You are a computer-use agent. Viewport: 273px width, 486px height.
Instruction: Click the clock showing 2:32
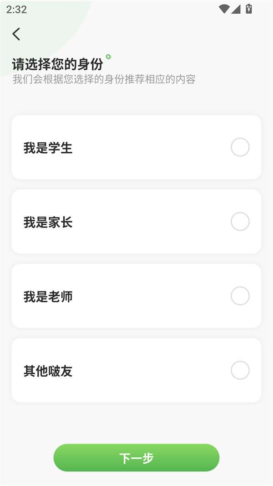coord(15,9)
